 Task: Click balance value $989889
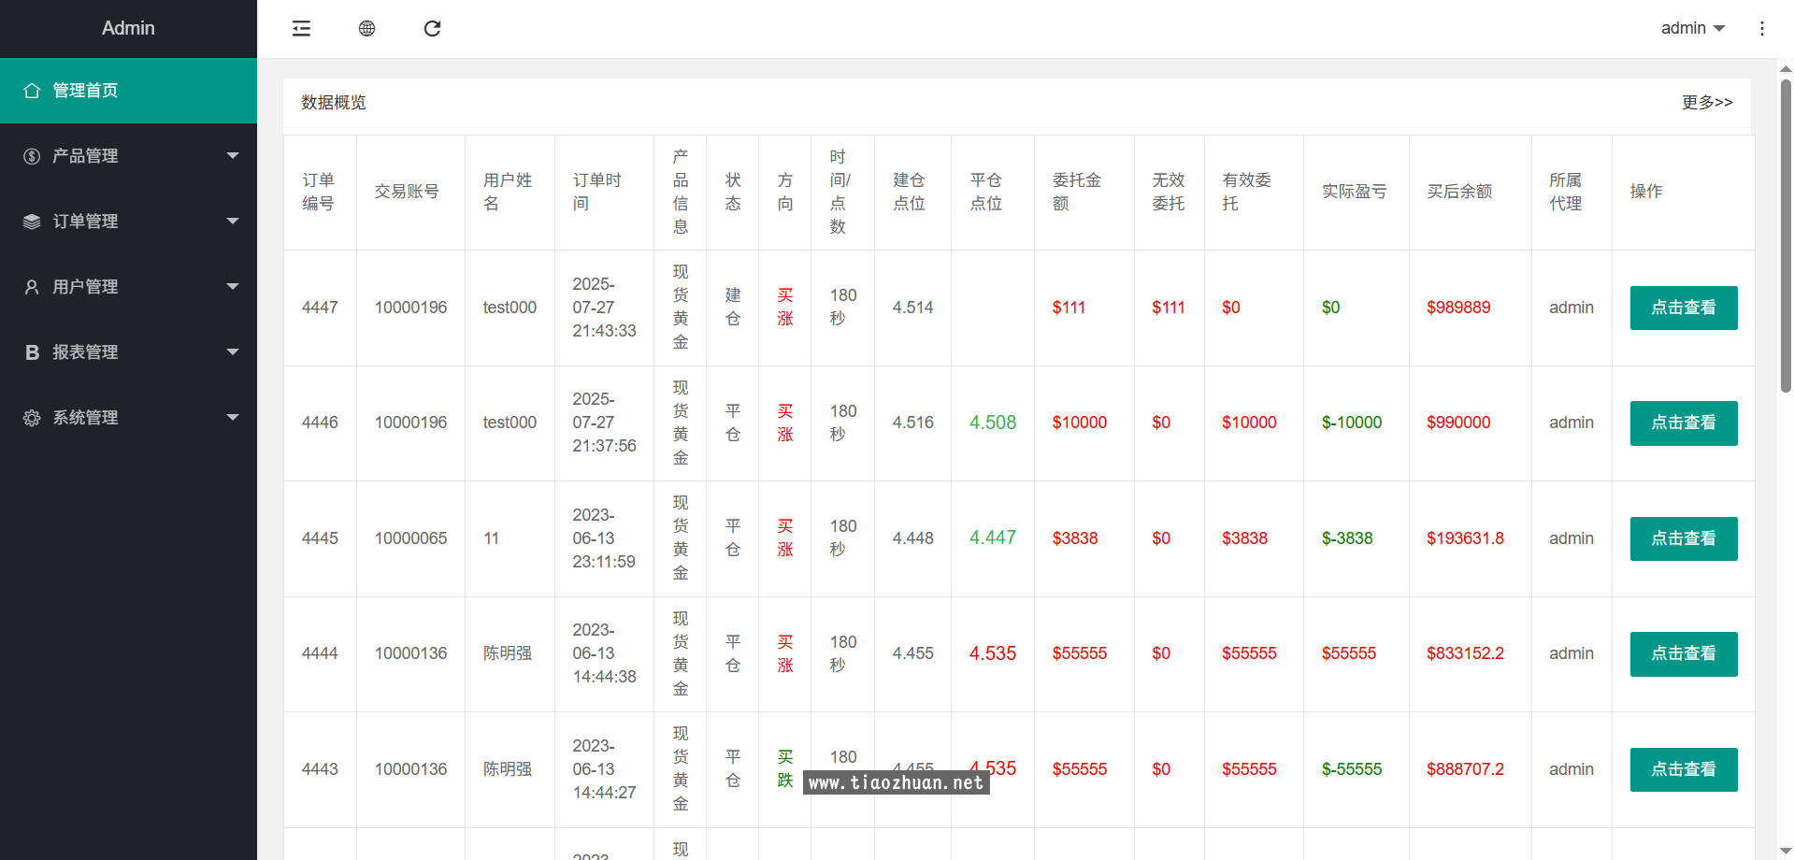coord(1458,308)
